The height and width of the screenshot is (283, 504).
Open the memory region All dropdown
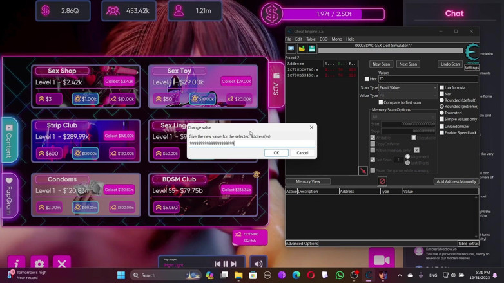point(403,117)
